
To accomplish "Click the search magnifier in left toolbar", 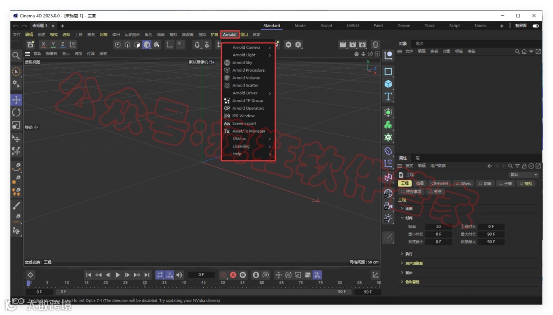I will pos(16,55).
